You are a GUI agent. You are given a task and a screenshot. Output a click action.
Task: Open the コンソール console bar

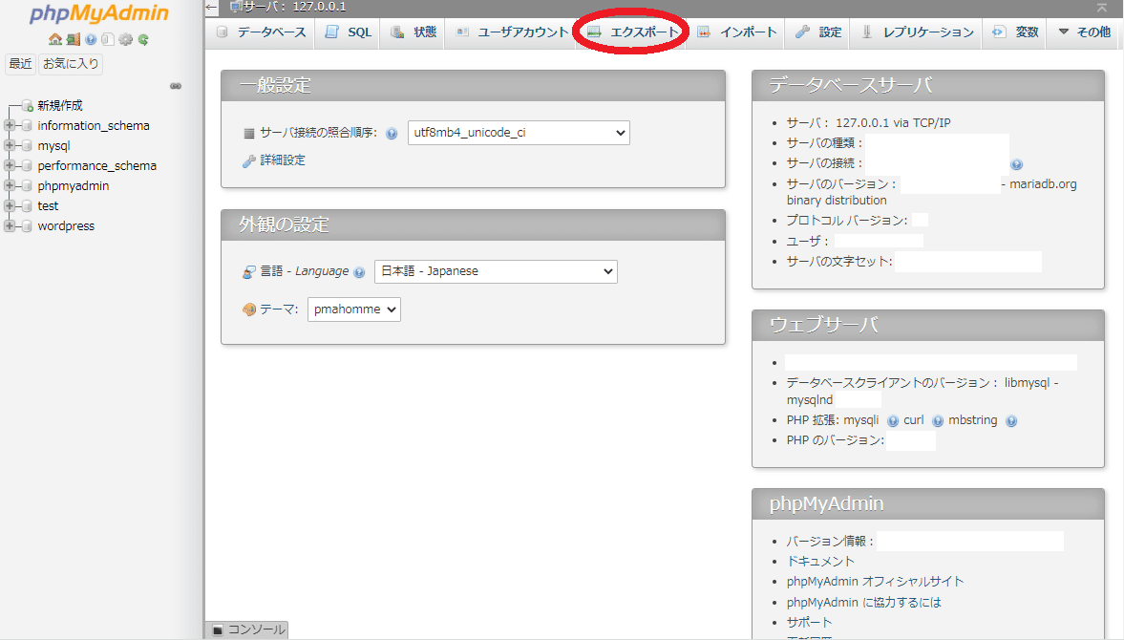click(247, 629)
